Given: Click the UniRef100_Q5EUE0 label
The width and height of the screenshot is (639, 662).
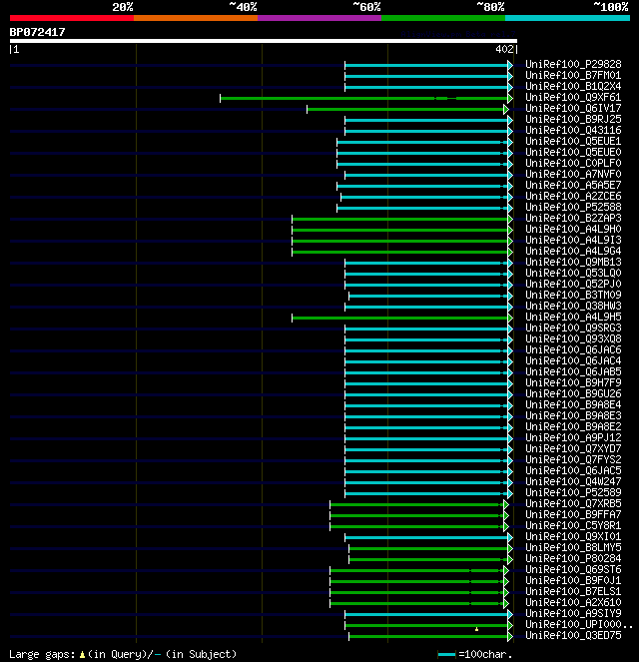Looking at the screenshot, I should (x=573, y=152).
